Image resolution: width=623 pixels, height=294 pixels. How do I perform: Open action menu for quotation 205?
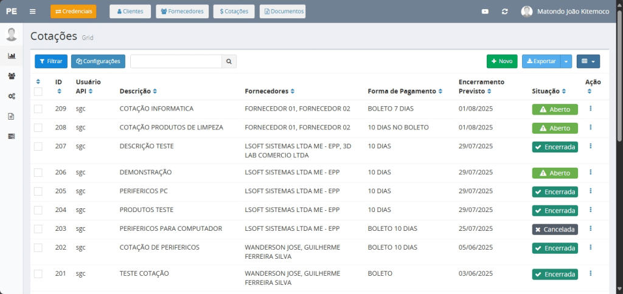[590, 191]
